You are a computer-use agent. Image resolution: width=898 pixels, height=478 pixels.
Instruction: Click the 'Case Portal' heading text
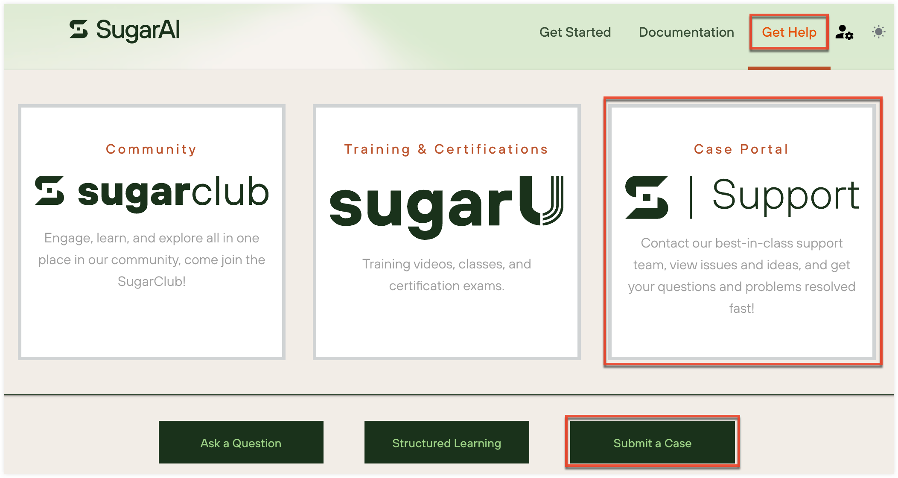click(x=742, y=149)
